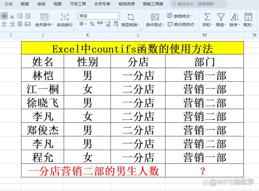The width and height of the screenshot is (259, 191).
Task: Click the Sum (求和) sigma icon
Action: 207,17
